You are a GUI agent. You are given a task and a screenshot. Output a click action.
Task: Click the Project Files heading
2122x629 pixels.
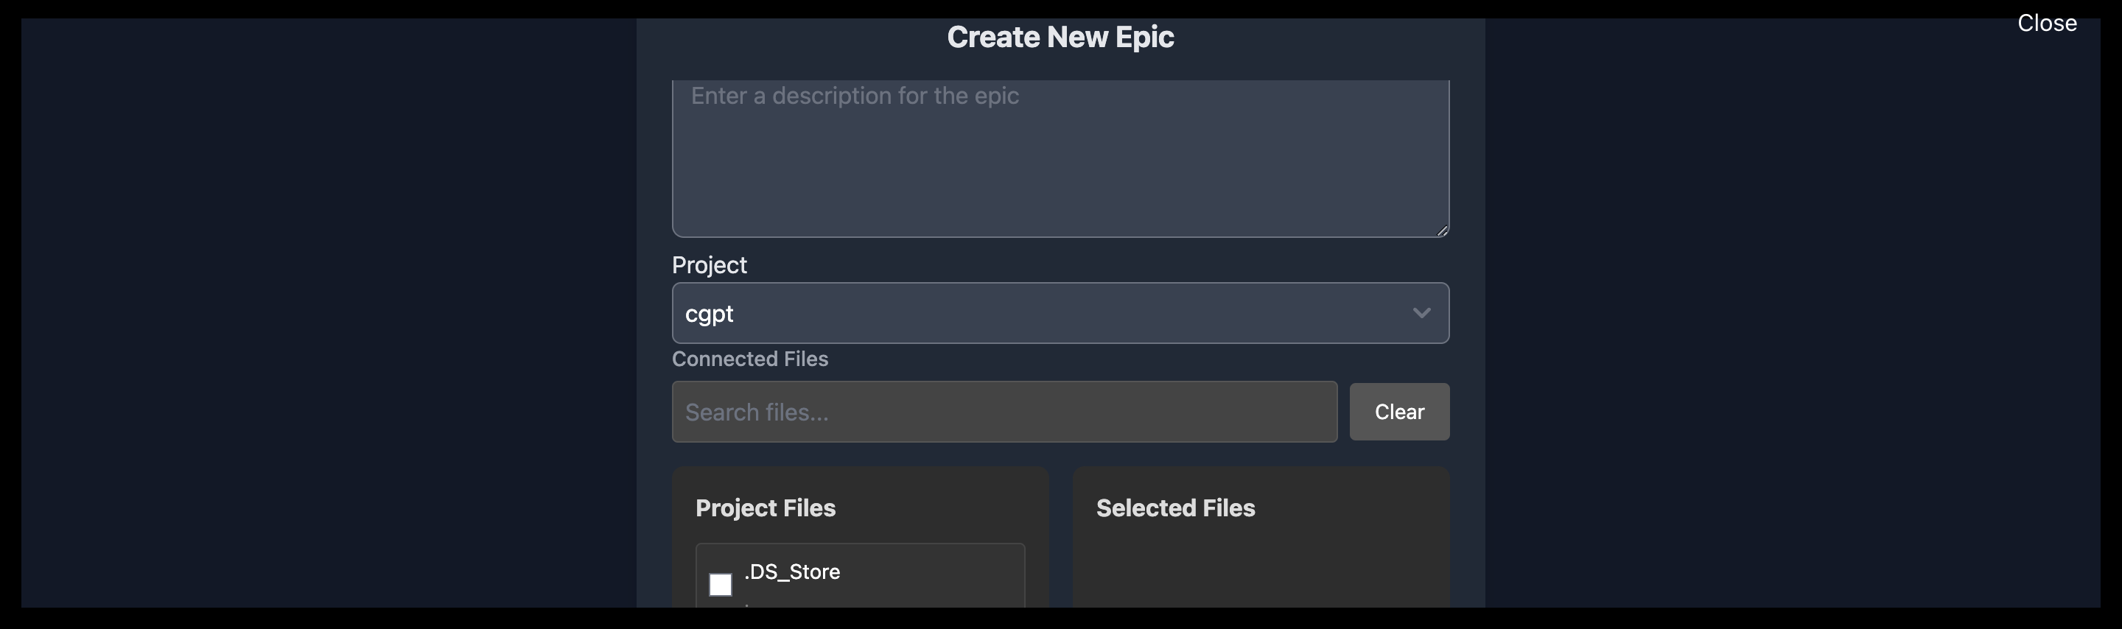point(766,508)
